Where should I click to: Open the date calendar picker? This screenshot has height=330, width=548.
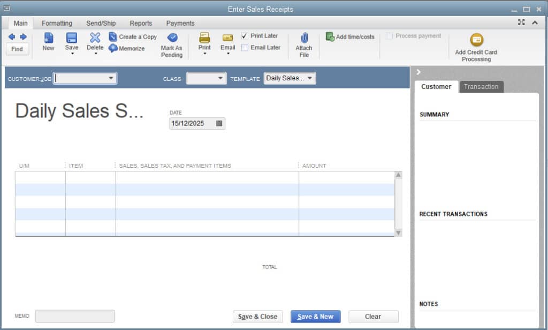coord(219,123)
